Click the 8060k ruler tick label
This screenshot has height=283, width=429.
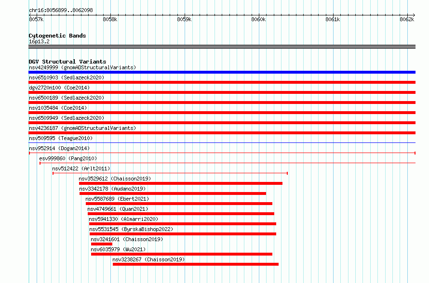258,19
